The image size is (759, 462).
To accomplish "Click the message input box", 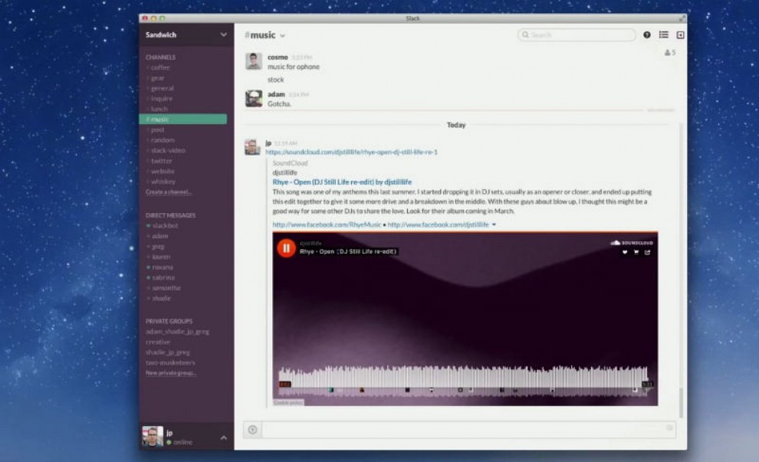I will [468, 430].
